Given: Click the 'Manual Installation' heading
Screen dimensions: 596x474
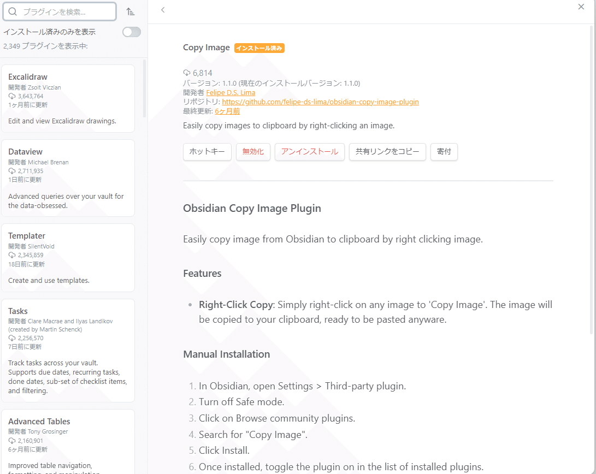Looking at the screenshot, I should point(227,354).
